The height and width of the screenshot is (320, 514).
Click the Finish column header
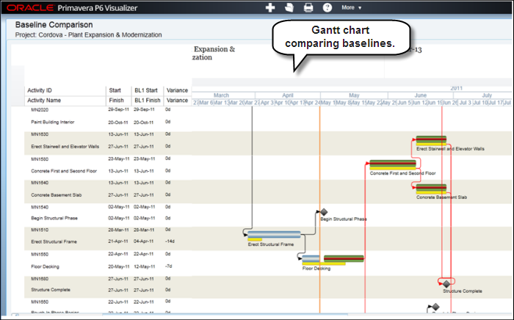[116, 101]
